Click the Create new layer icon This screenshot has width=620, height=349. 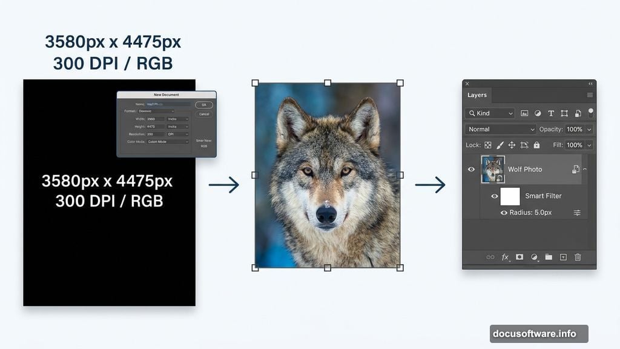(563, 257)
